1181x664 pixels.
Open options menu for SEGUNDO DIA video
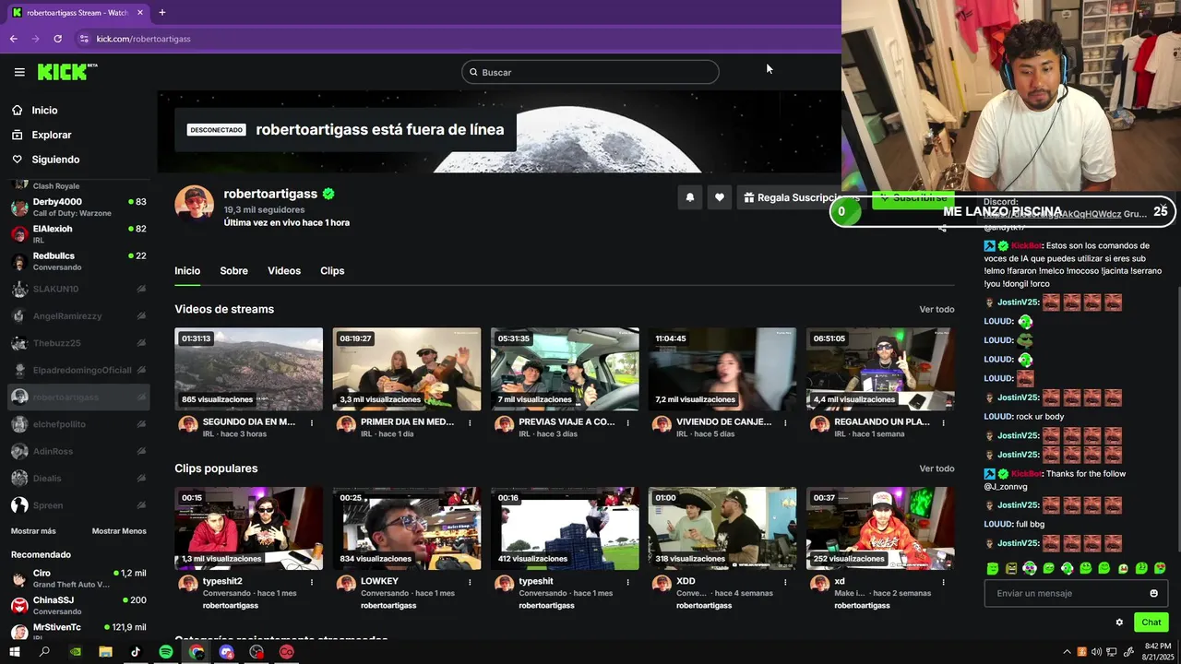pyautogui.click(x=312, y=423)
